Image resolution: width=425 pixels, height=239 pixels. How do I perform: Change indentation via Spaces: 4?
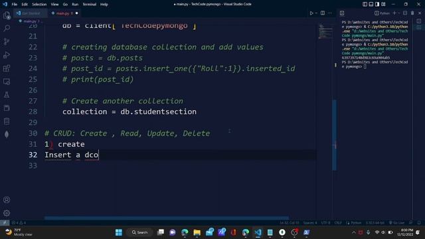click(x=310, y=223)
